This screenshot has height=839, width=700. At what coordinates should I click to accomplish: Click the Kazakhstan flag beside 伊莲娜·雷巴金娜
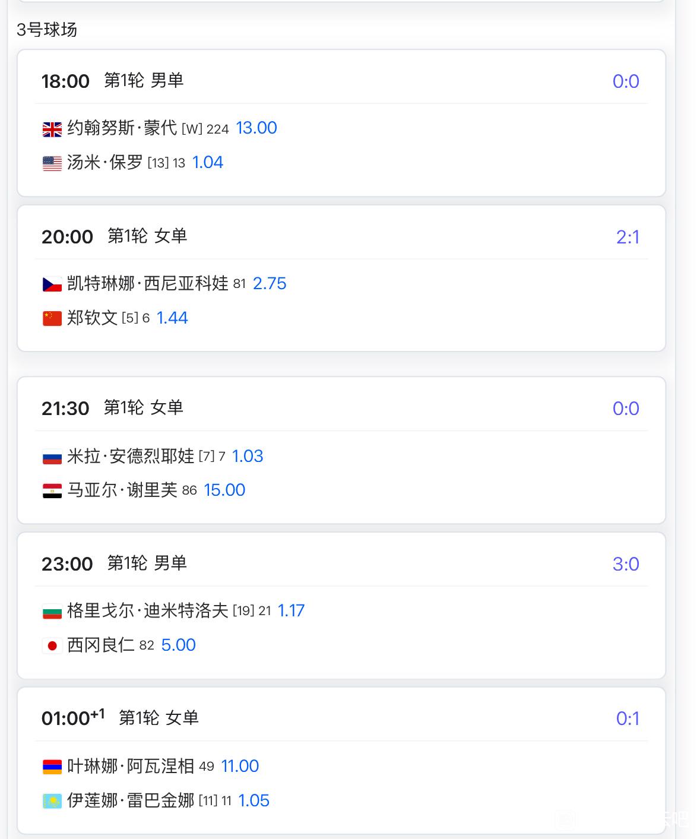click(52, 802)
